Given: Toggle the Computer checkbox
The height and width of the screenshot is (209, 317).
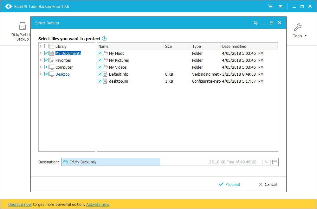Looking at the screenshot, I should click(46, 67).
